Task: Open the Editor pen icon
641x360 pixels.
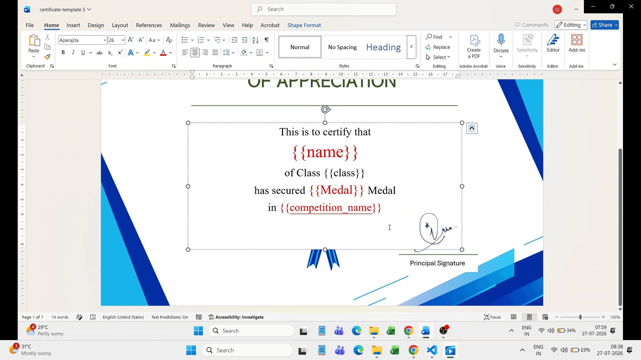Action: click(x=553, y=40)
